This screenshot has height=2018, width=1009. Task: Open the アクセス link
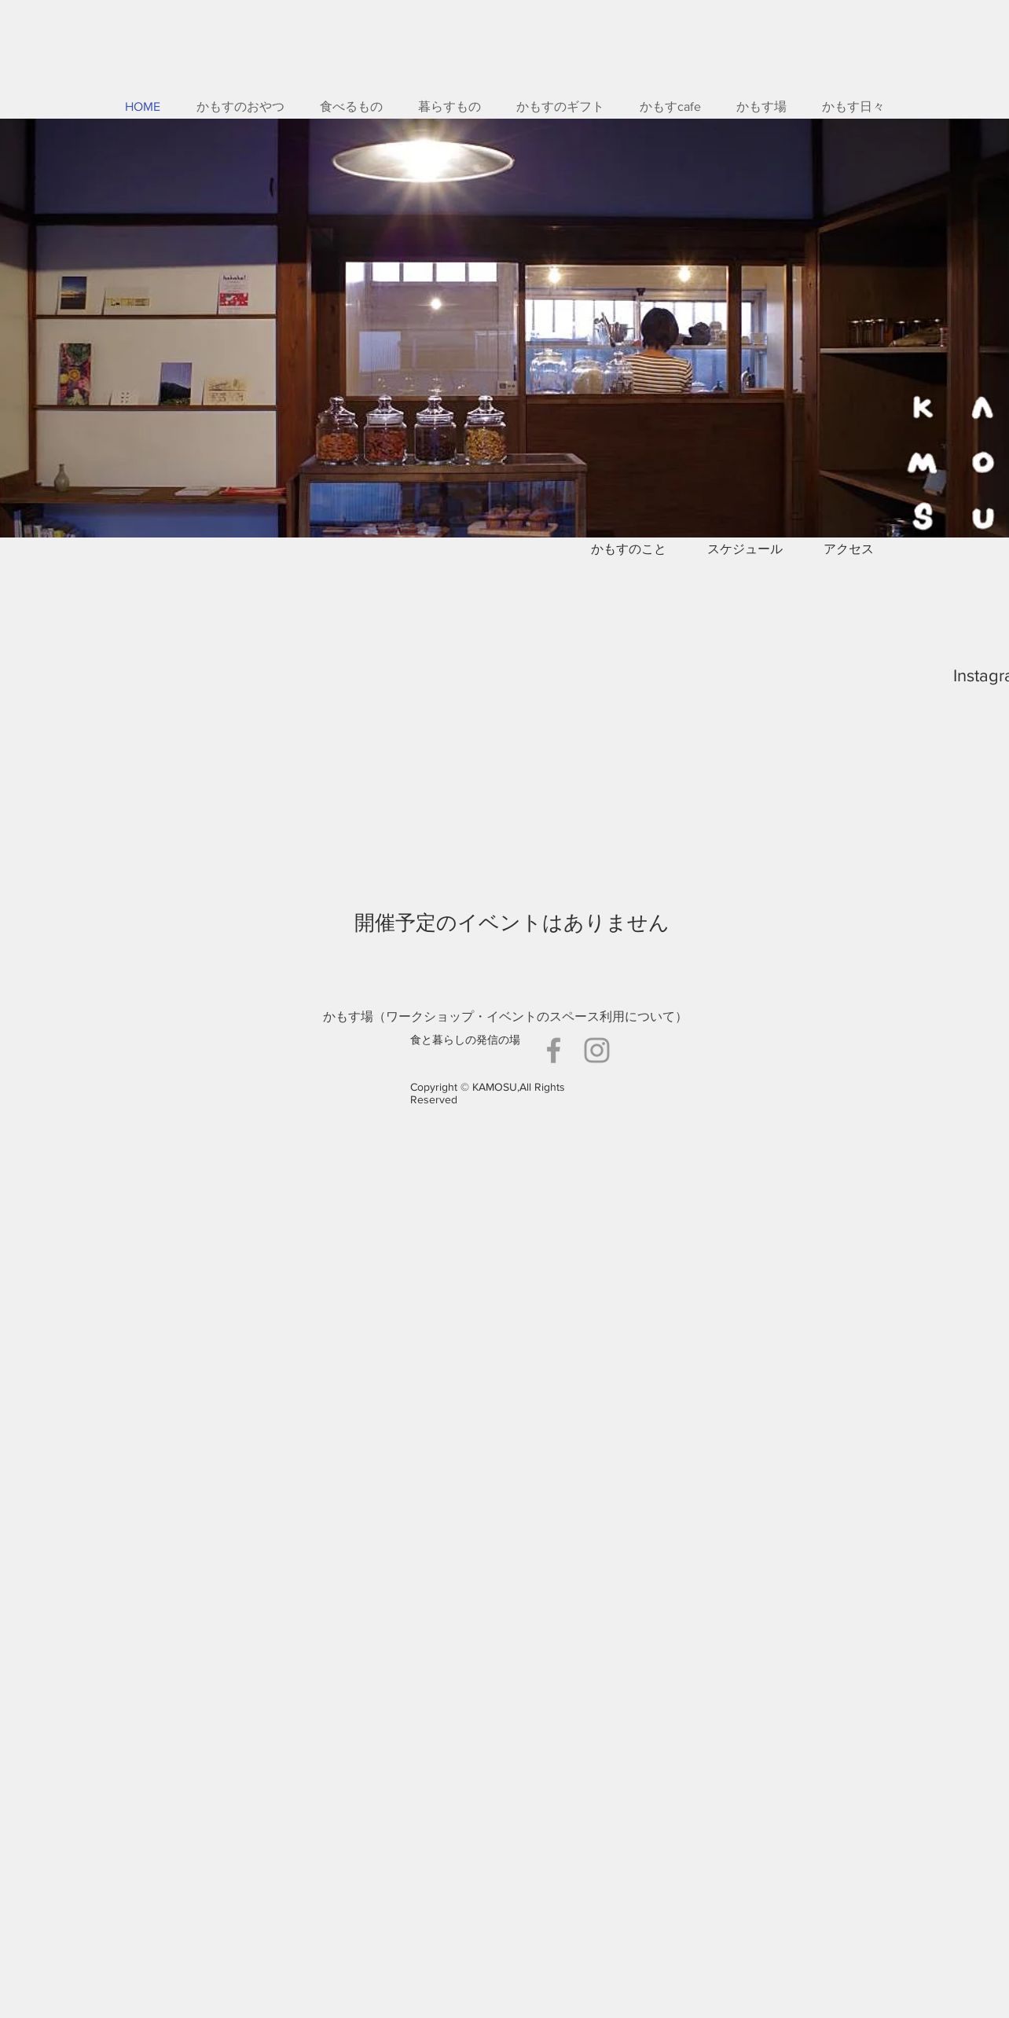coord(848,549)
